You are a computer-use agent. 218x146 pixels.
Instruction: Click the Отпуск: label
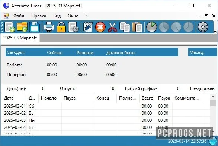pyautogui.click(x=68, y=88)
